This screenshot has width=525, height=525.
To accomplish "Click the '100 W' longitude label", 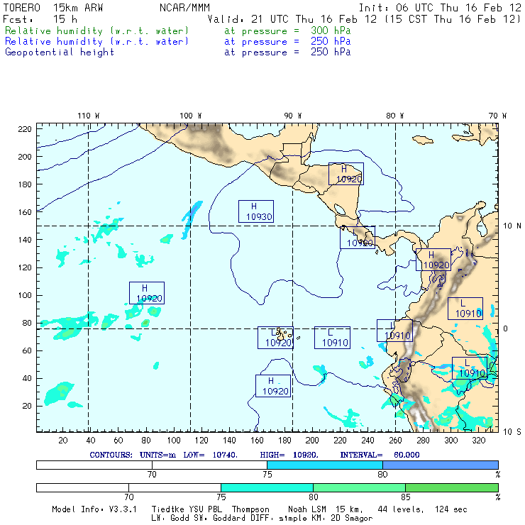I will click(191, 116).
